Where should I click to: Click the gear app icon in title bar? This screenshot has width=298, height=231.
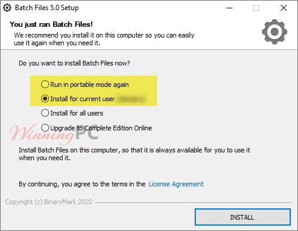7,8
